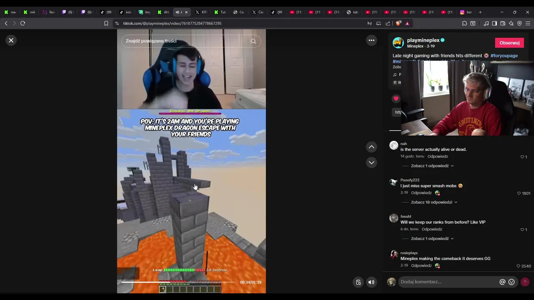Image resolution: width=534 pixels, height=300 pixels.
Task: Open the VPN shield icon in the toolbar
Action: click(x=519, y=23)
